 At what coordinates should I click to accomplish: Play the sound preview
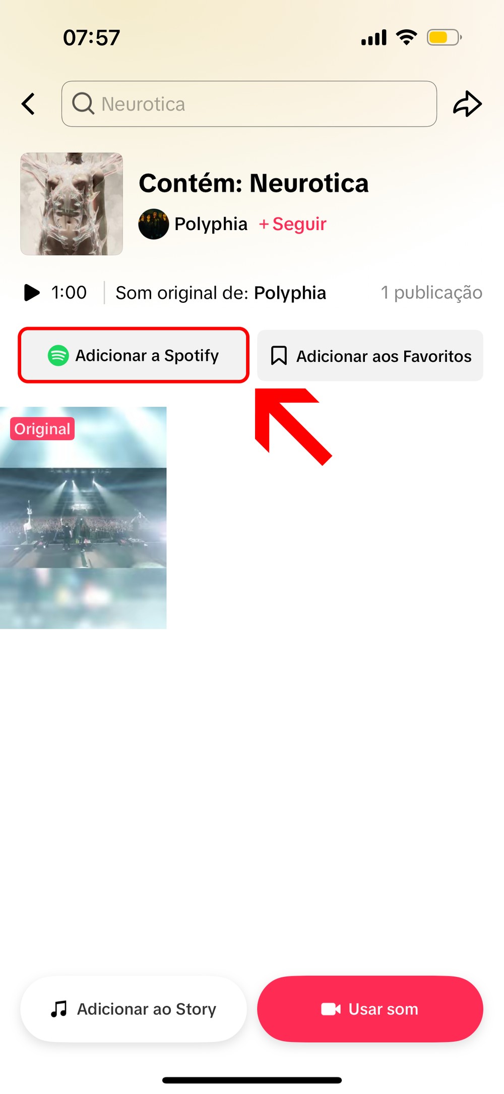tap(32, 293)
